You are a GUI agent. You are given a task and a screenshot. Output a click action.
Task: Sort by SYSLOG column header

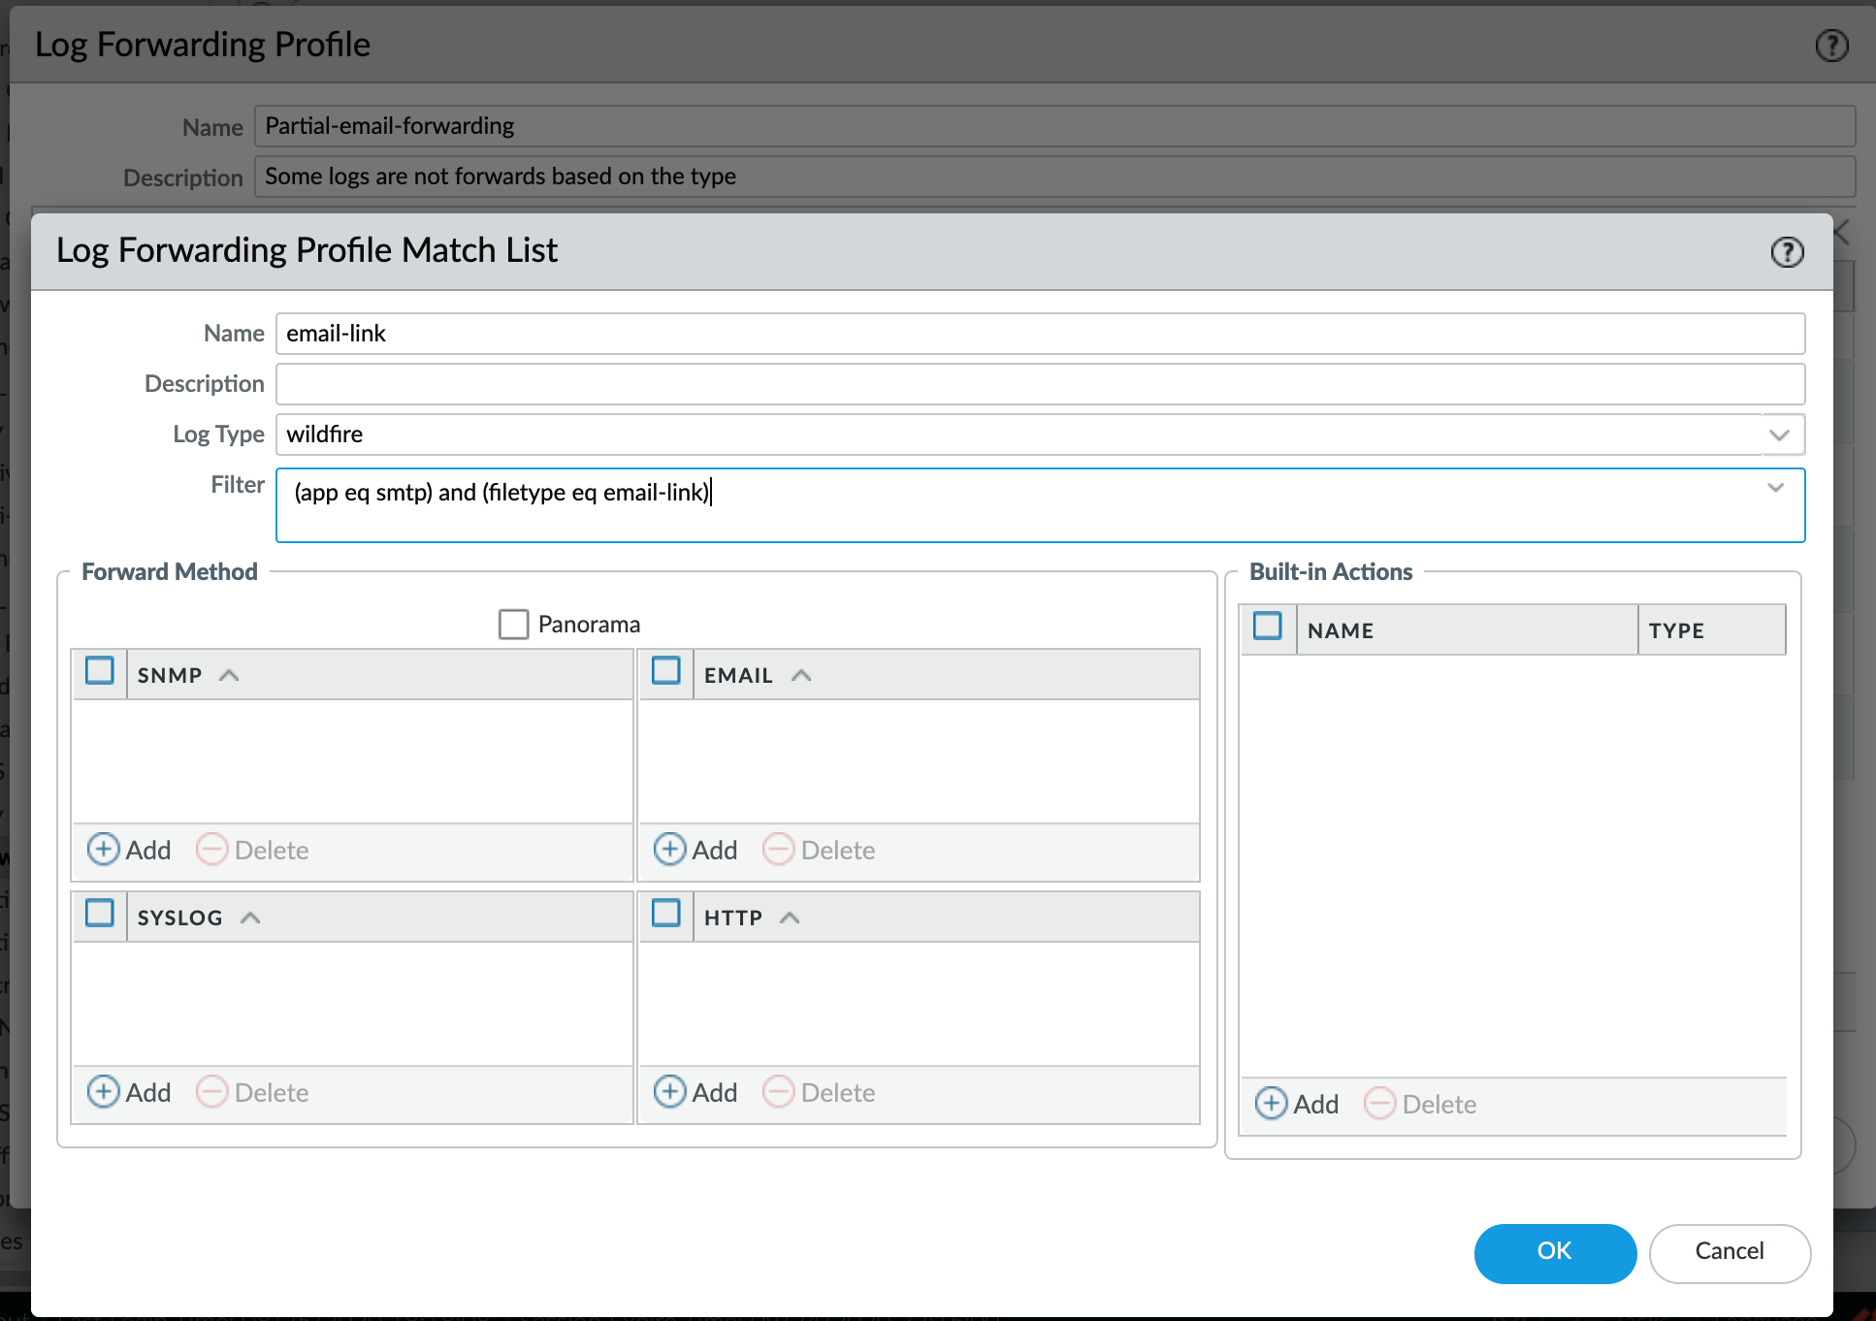[180, 918]
